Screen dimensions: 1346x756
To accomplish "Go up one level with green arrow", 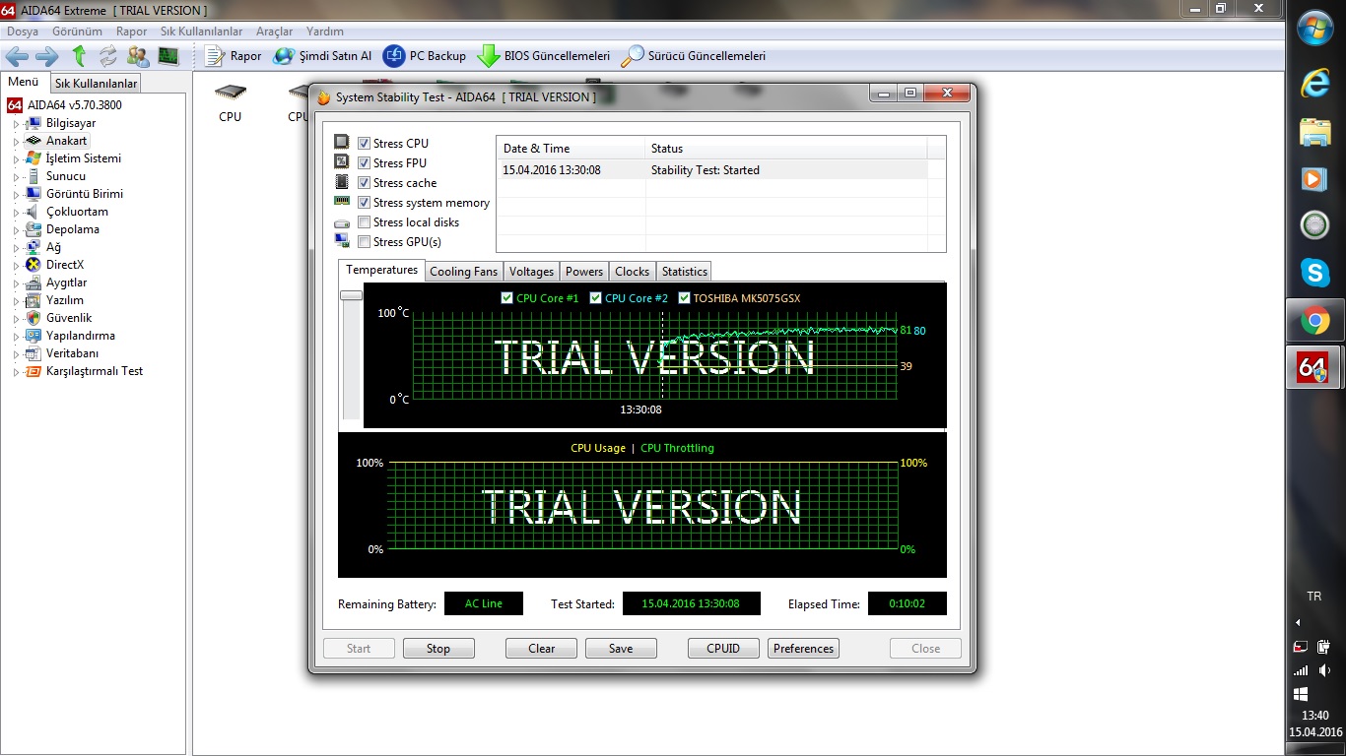I will 79,56.
